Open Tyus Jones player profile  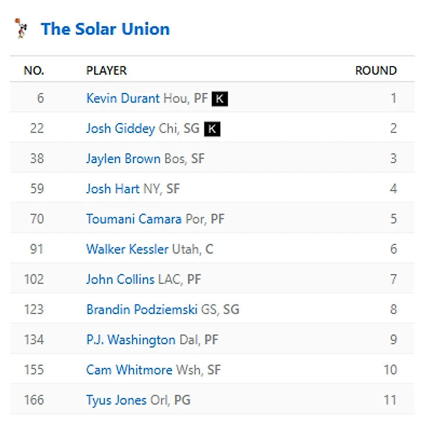(116, 400)
